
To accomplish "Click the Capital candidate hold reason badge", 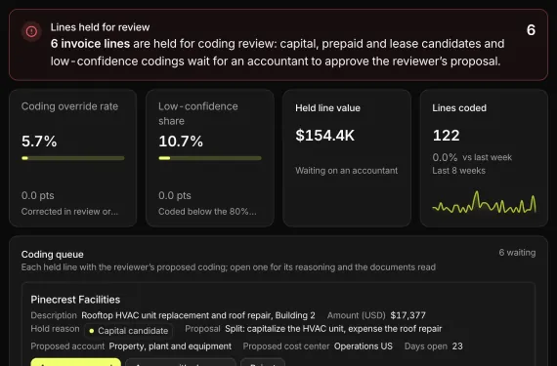I will 129,331.
